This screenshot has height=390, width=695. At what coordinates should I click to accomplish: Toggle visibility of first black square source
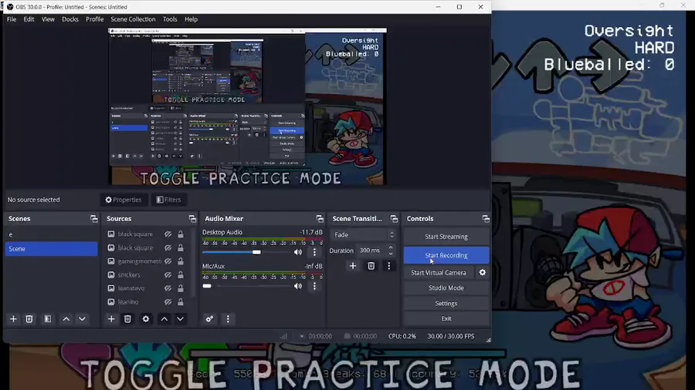(x=168, y=234)
